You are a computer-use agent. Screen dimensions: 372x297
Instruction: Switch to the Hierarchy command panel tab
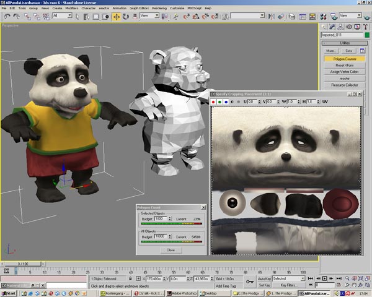click(340, 27)
